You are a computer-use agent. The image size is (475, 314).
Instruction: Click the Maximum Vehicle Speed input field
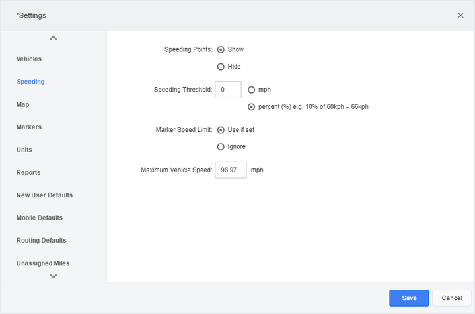[x=231, y=170]
